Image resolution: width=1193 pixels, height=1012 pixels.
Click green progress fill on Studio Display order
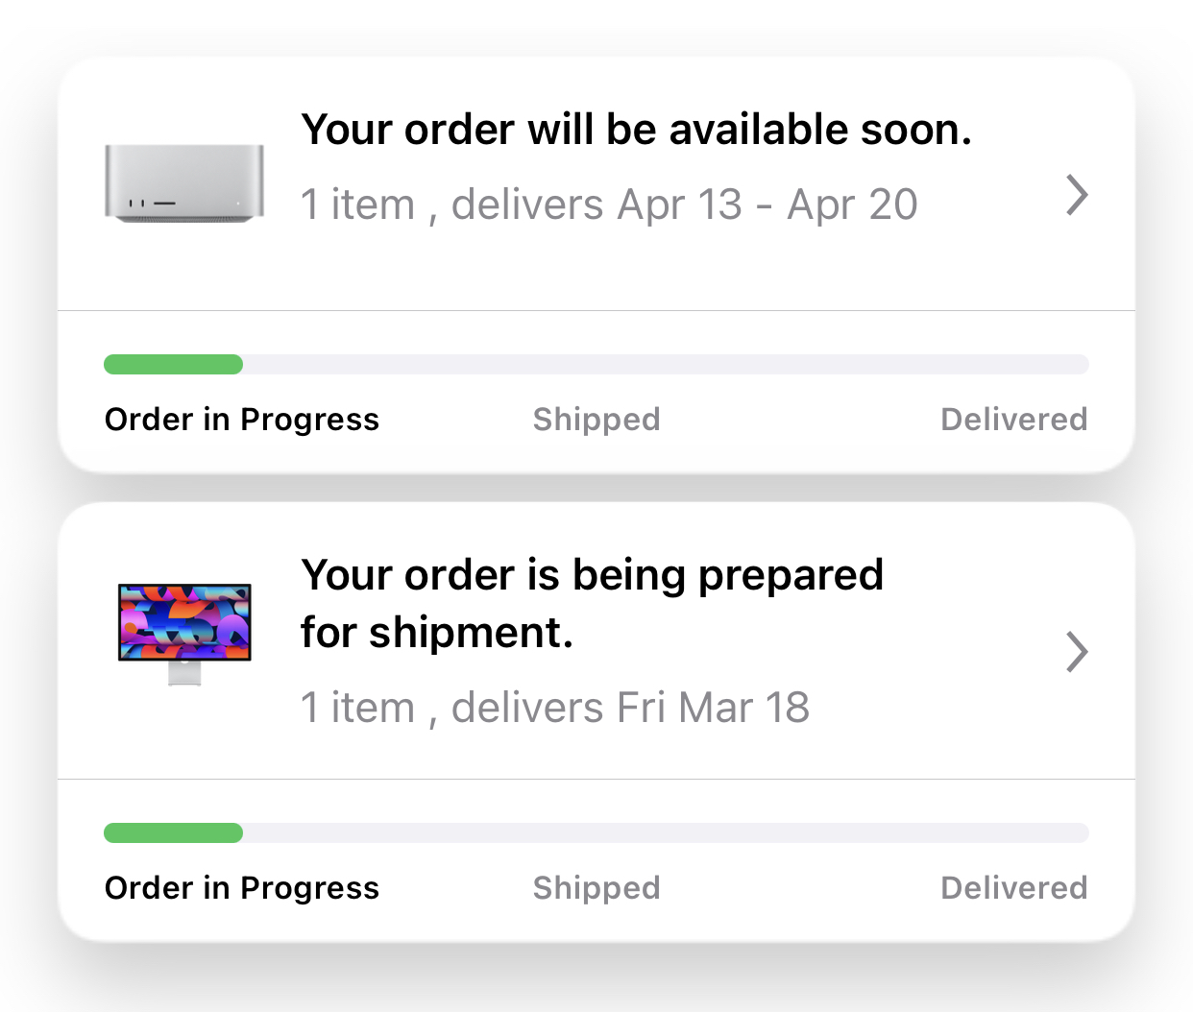point(173,833)
